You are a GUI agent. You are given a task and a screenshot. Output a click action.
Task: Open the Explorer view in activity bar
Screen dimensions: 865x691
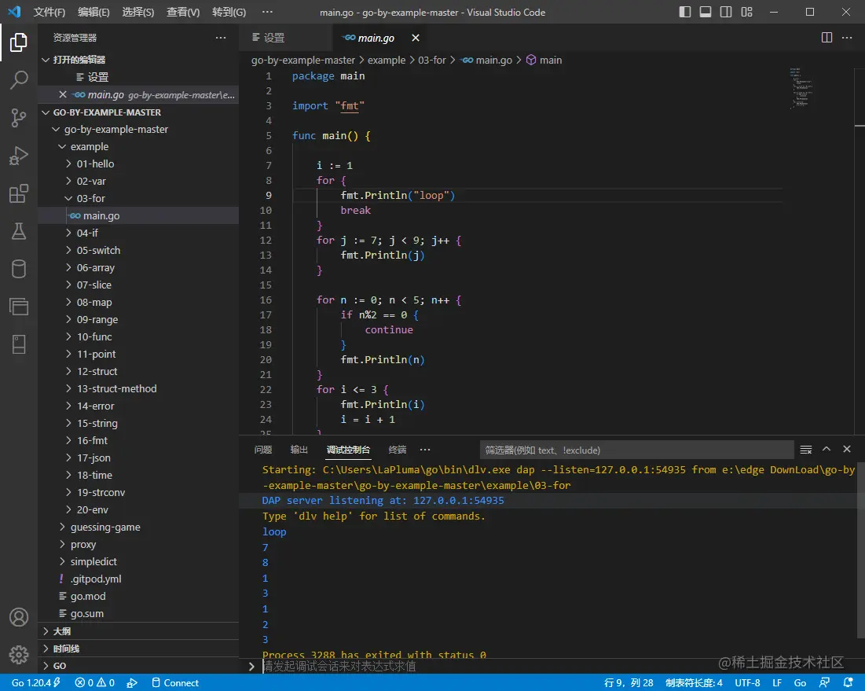click(19, 42)
